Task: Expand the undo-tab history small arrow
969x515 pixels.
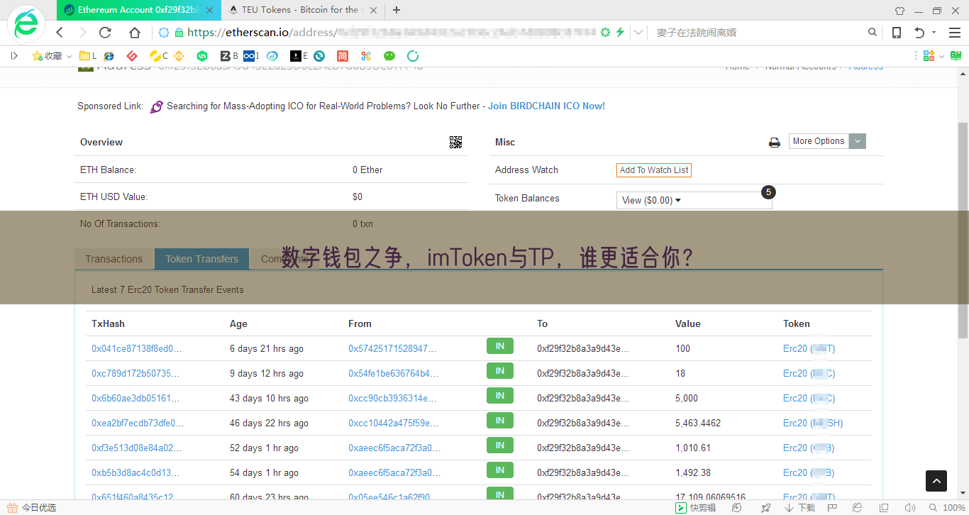Action: click(934, 33)
